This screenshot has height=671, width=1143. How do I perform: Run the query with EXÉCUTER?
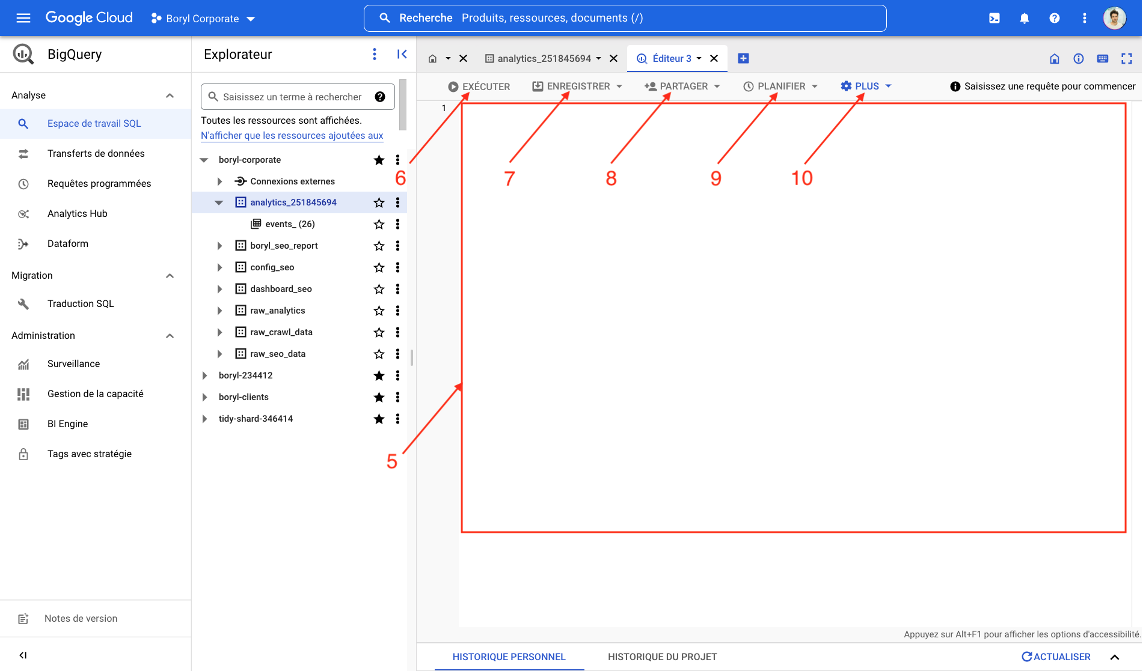479,85
